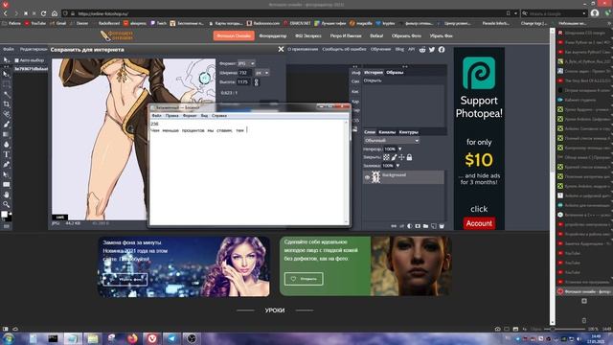Open the Обрезать Фото link
This screenshot has width=613, height=345.
click(x=406, y=35)
